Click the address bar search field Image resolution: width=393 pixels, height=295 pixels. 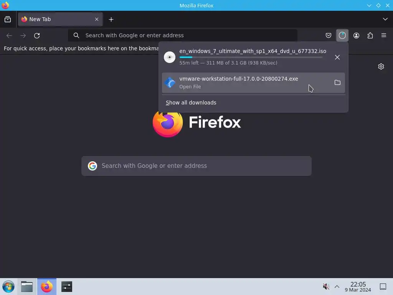click(182, 35)
